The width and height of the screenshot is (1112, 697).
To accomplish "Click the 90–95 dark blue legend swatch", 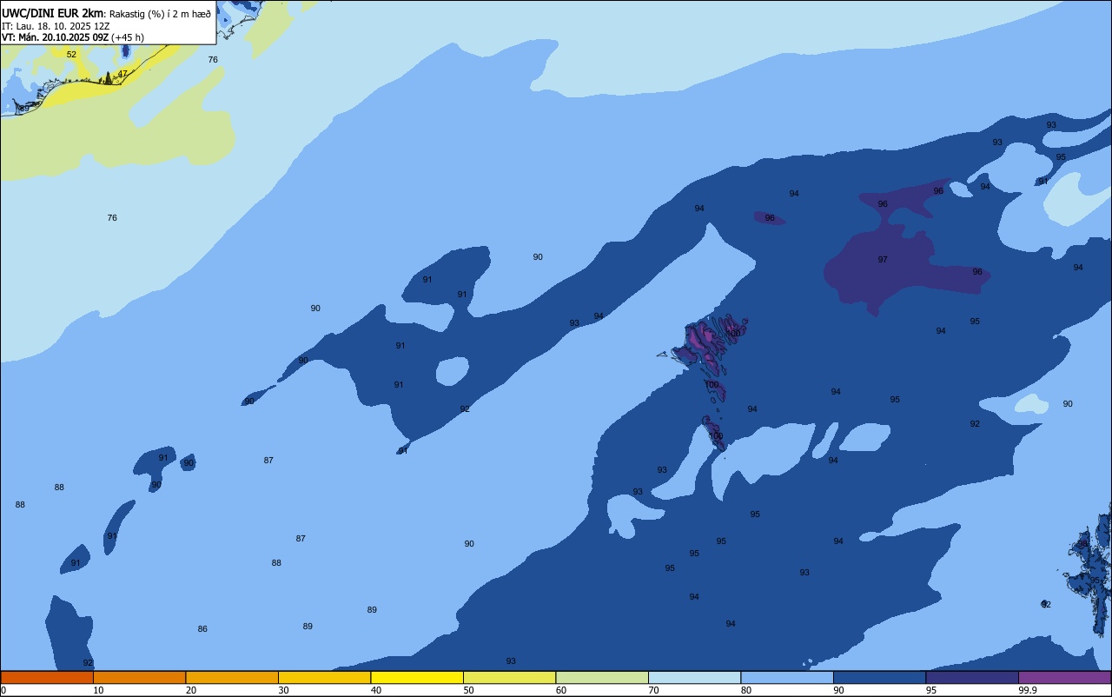I will coord(879,677).
